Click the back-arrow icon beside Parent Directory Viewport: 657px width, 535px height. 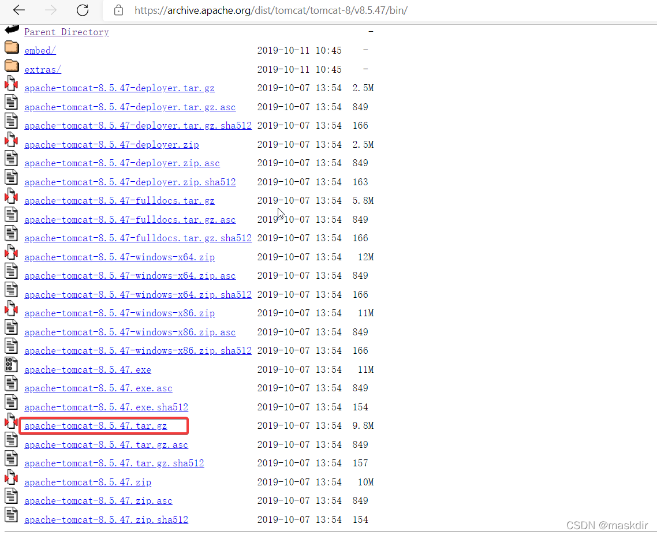(x=12, y=29)
